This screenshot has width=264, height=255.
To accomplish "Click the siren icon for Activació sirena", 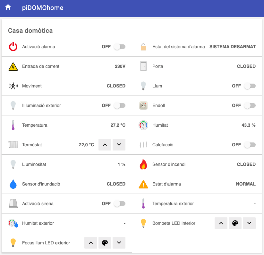I will [13, 204].
